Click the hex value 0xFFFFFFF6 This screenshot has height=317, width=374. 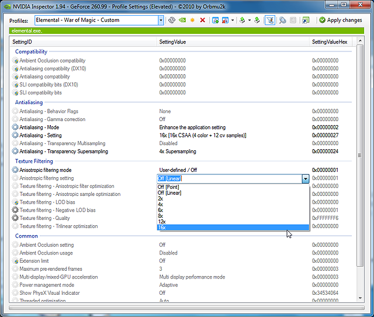tap(325, 218)
